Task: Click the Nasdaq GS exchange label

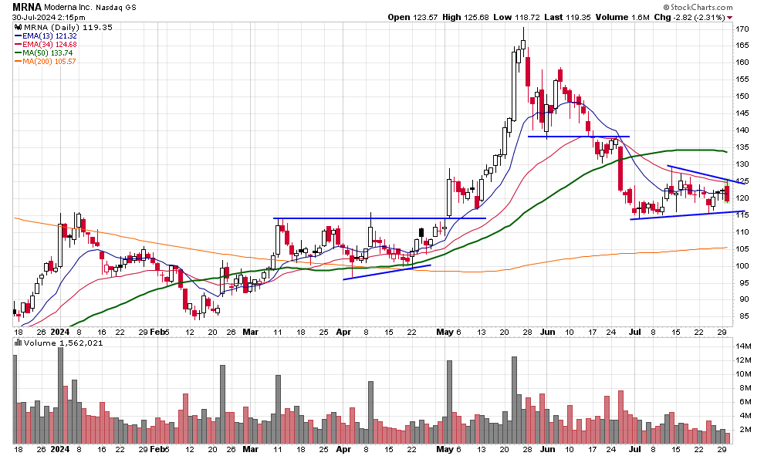Action: pos(116,8)
